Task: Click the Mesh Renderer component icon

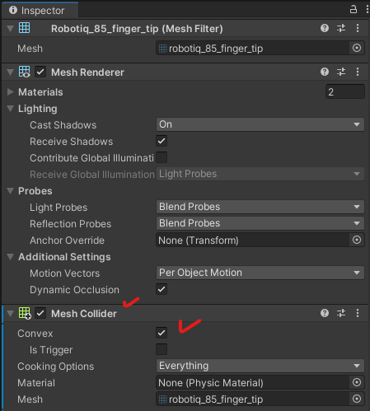Action: [x=25, y=72]
